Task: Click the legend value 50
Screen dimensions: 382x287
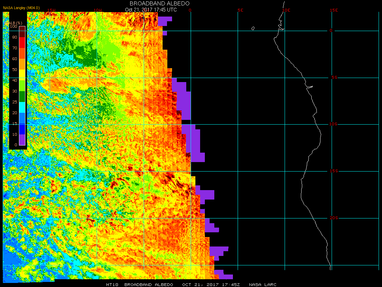Action: tap(15, 70)
